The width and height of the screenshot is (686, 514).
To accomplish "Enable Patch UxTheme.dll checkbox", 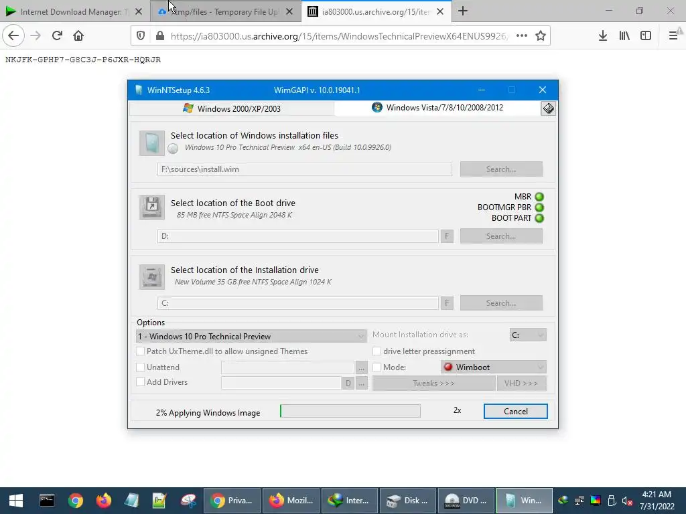I will [141, 351].
